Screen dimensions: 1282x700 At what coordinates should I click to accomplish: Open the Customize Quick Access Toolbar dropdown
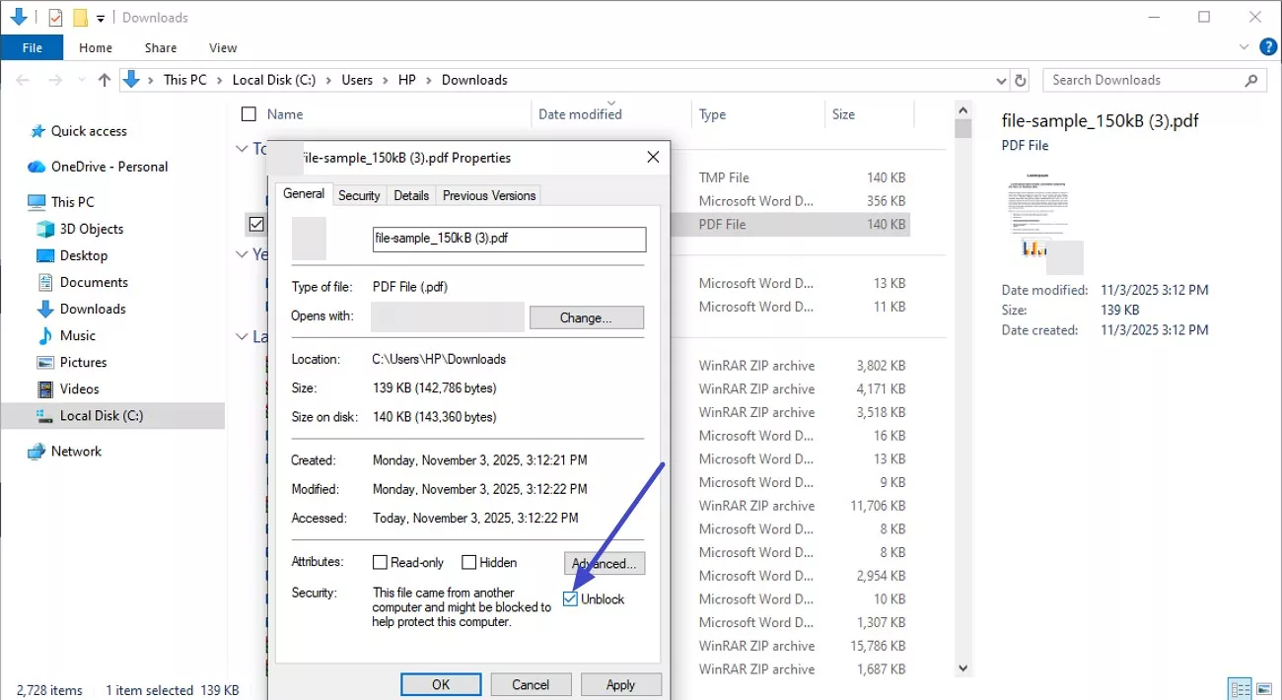click(101, 18)
